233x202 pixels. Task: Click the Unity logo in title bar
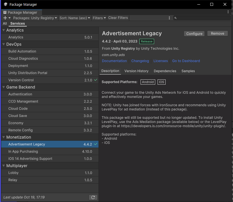6,4
